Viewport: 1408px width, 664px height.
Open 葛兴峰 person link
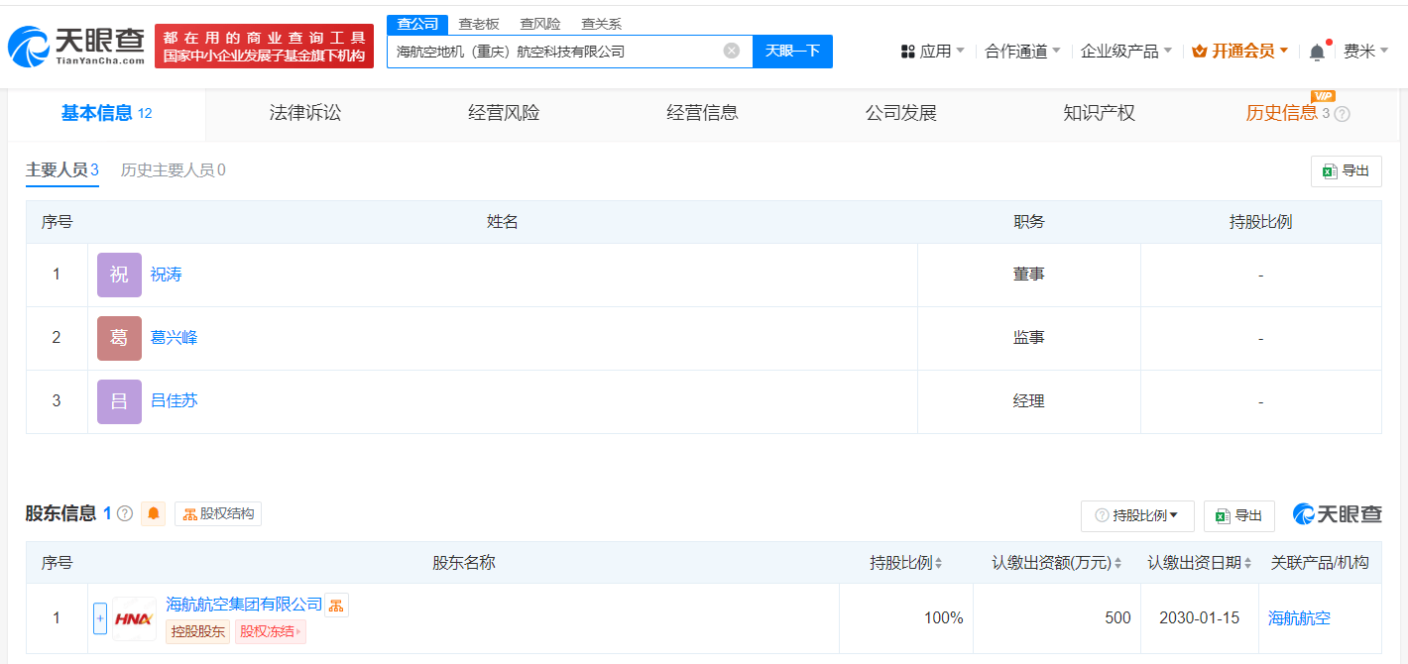[174, 338]
